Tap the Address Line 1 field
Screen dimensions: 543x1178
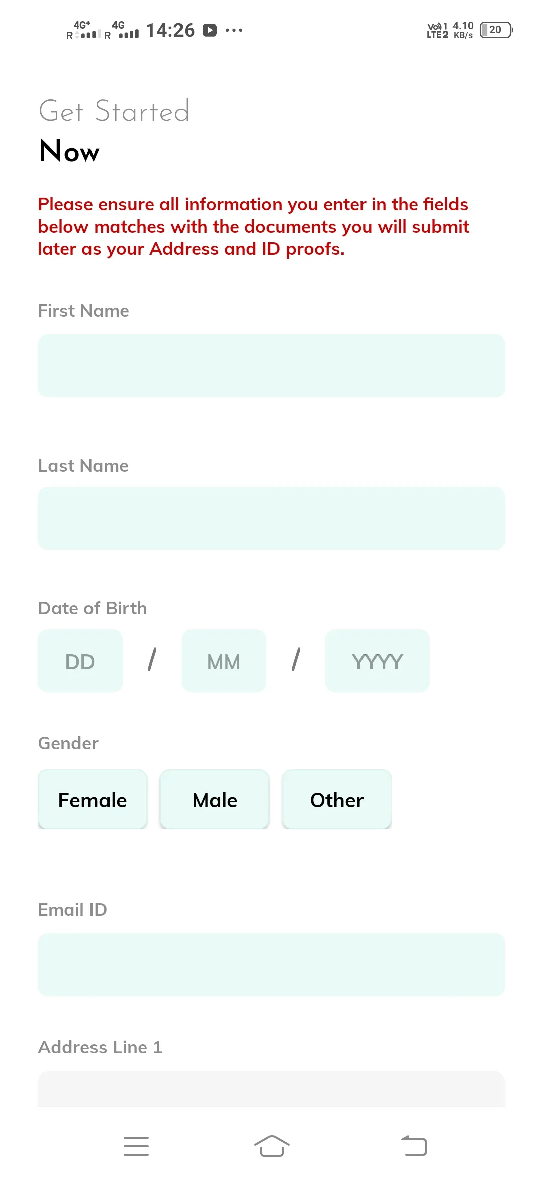(x=271, y=1089)
